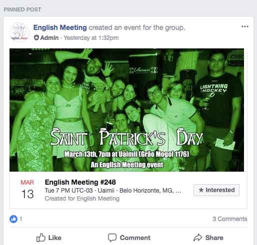Open the English Meeting group name link
The width and height of the screenshot is (257, 245).
tap(60, 27)
